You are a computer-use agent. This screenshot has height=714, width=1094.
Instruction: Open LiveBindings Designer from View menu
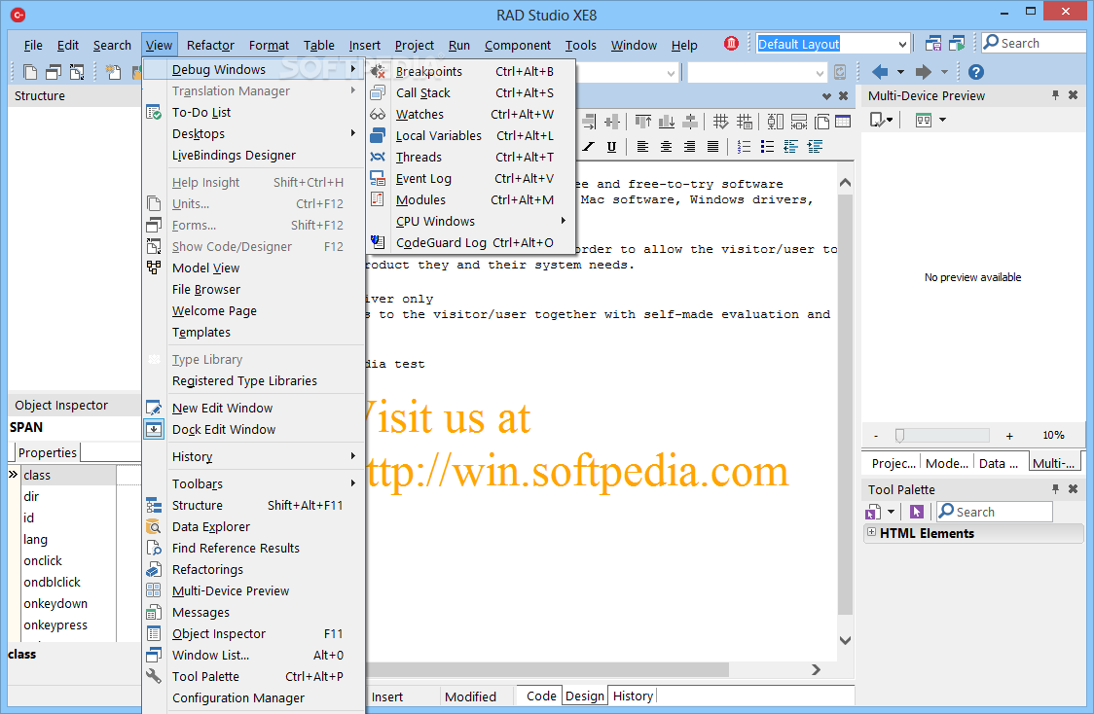[254, 155]
